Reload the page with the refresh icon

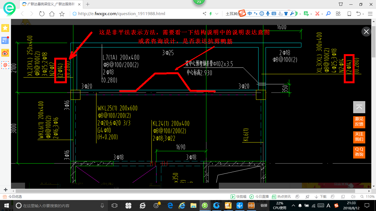click(42, 14)
